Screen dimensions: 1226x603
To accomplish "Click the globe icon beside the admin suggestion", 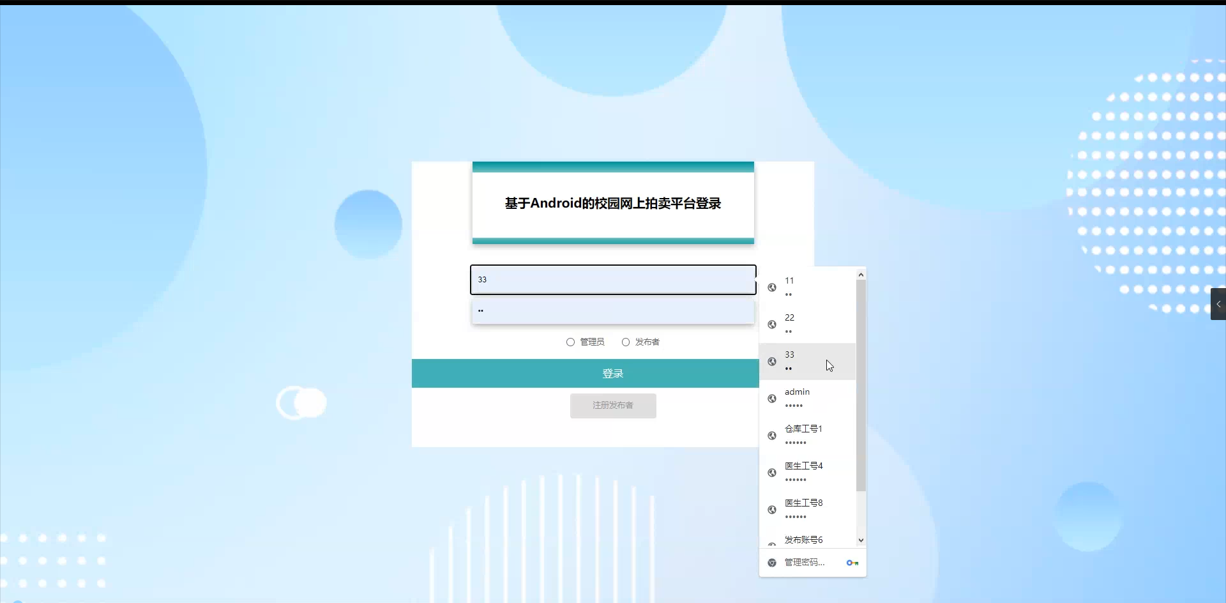I will click(773, 398).
